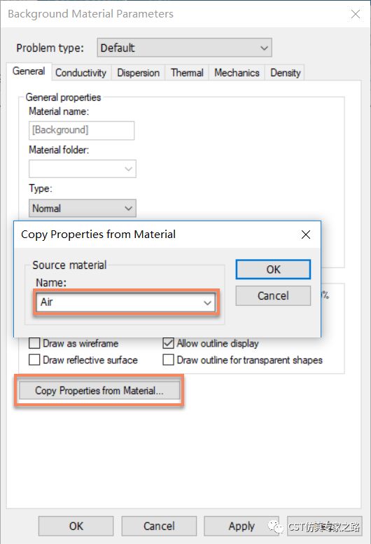Click the Apply button
The height and width of the screenshot is (544, 371).
tap(241, 526)
